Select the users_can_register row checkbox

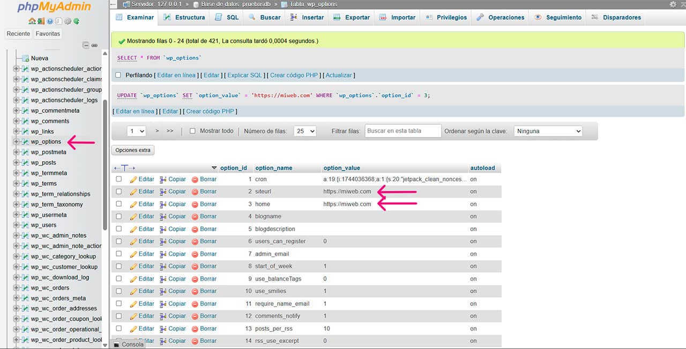(x=119, y=241)
